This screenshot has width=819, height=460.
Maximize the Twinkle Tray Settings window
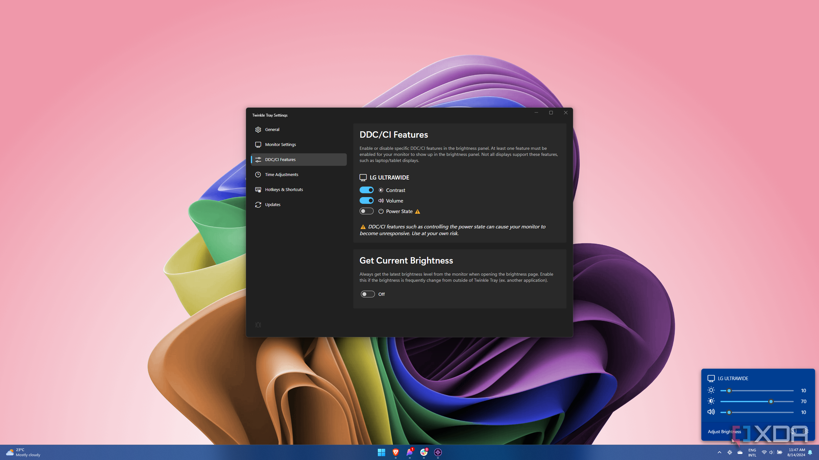(551, 113)
